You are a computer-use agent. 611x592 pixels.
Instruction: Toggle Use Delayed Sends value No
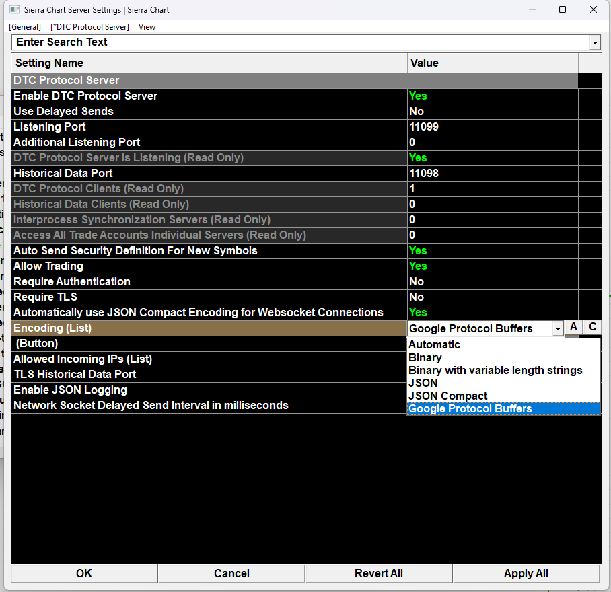[493, 112]
